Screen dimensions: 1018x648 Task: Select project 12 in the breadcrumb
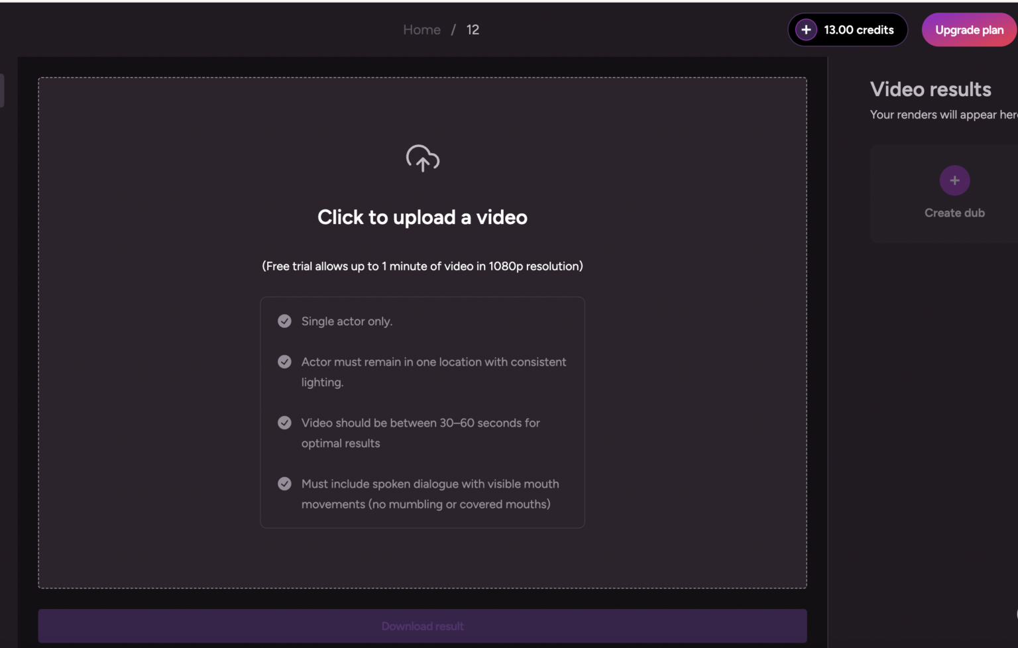coord(473,30)
